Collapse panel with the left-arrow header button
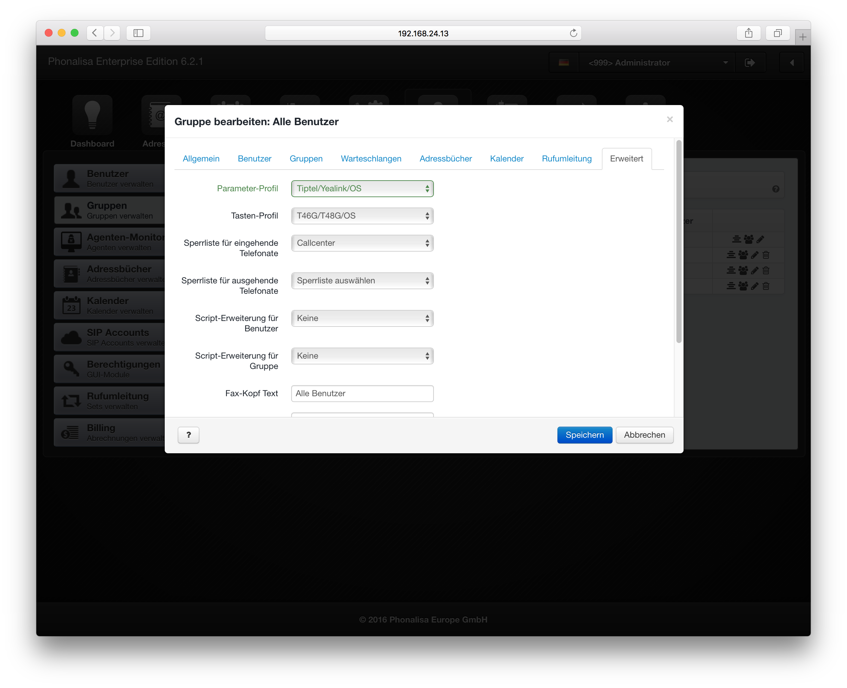 pos(791,63)
